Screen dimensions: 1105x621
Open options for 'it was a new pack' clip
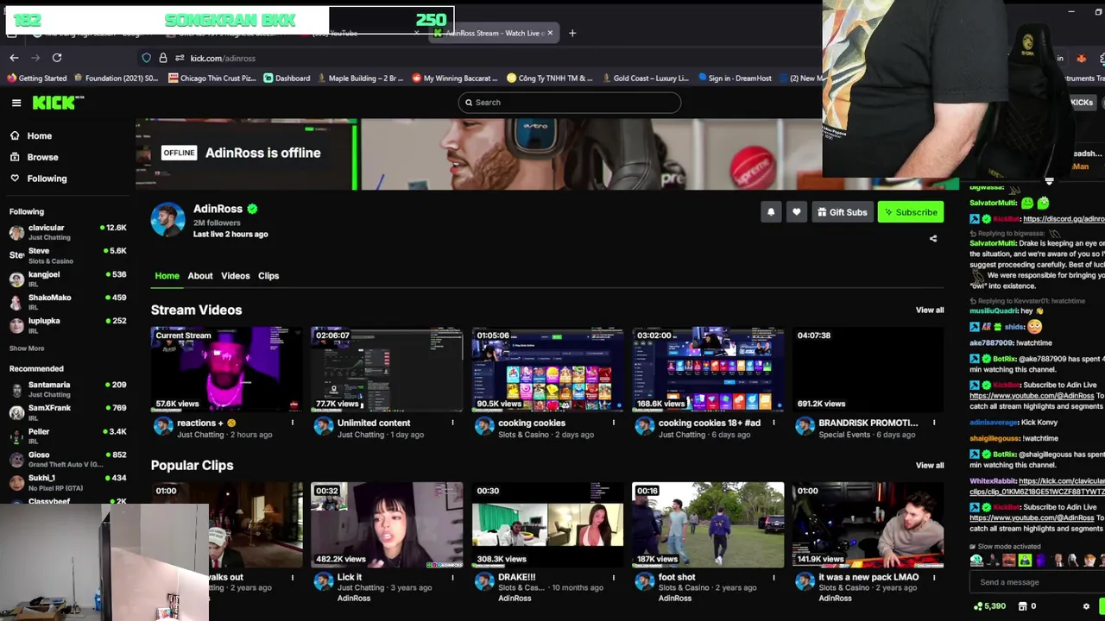click(x=934, y=577)
